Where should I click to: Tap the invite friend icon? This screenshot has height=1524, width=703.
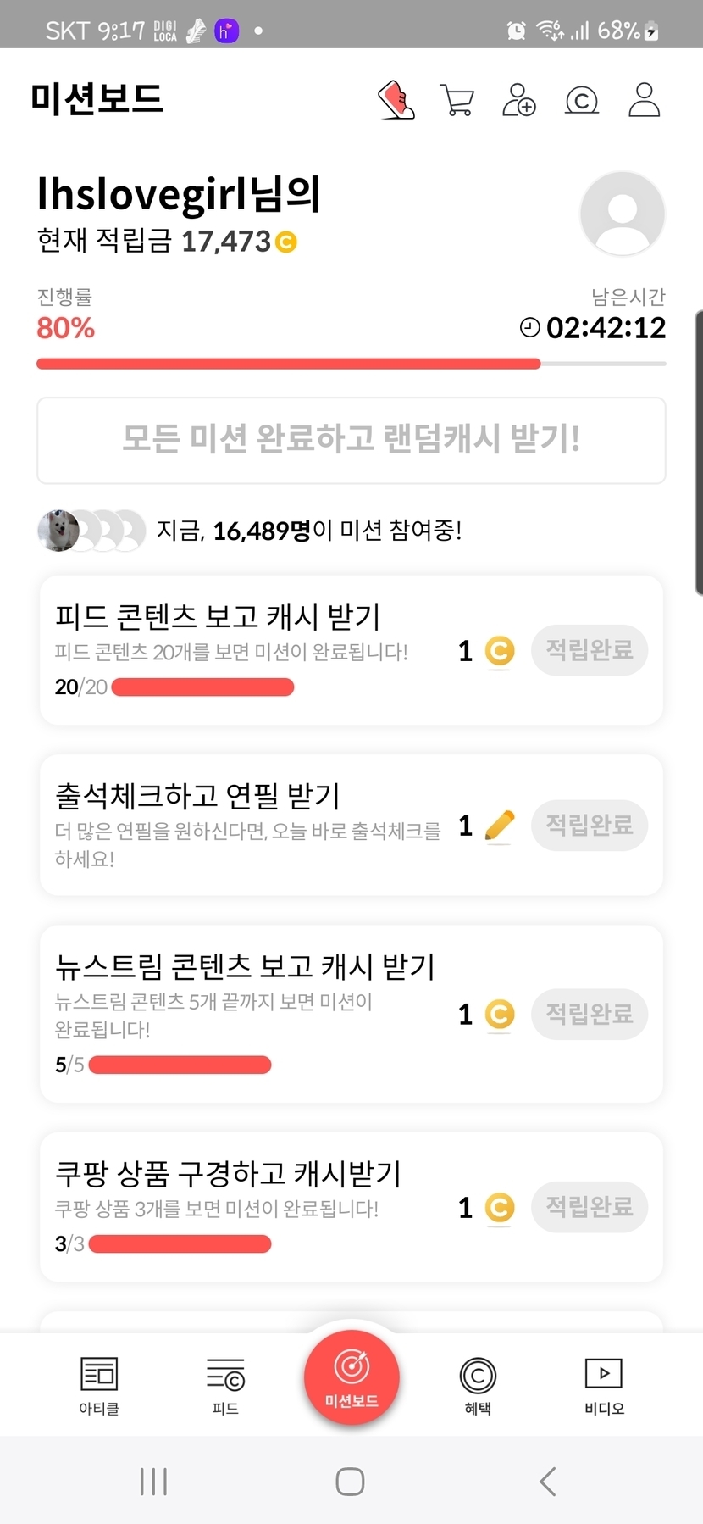point(519,100)
